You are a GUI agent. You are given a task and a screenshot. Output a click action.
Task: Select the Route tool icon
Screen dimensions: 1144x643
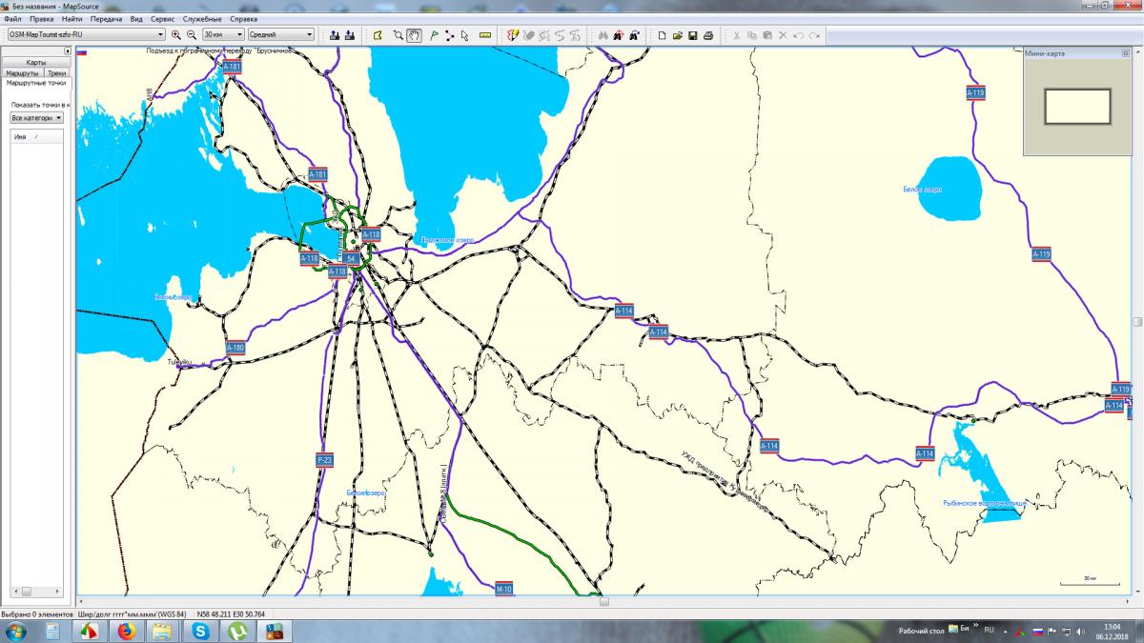(x=449, y=35)
